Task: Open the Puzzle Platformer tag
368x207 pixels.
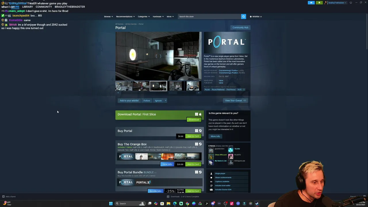Action: tap(218, 89)
